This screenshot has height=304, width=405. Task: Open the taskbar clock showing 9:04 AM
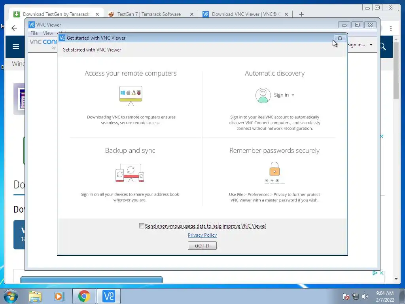[x=385, y=296]
